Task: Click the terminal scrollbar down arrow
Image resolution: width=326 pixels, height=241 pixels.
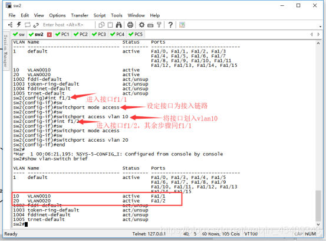Action: click(318, 224)
